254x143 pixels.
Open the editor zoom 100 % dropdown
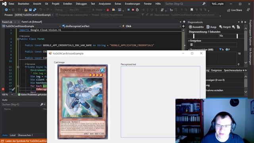click(12, 95)
